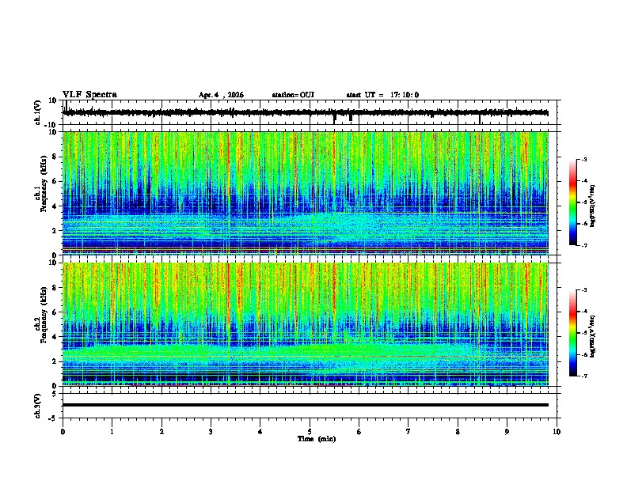This screenshot has width=627, height=484.
Task: Click the time axis tick label "9"
Action: [507, 432]
